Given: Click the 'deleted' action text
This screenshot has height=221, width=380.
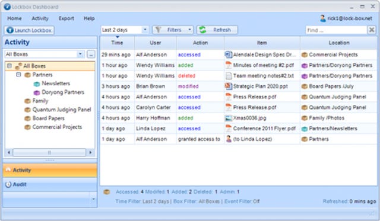Looking at the screenshot, I should pyautogui.click(x=186, y=76).
